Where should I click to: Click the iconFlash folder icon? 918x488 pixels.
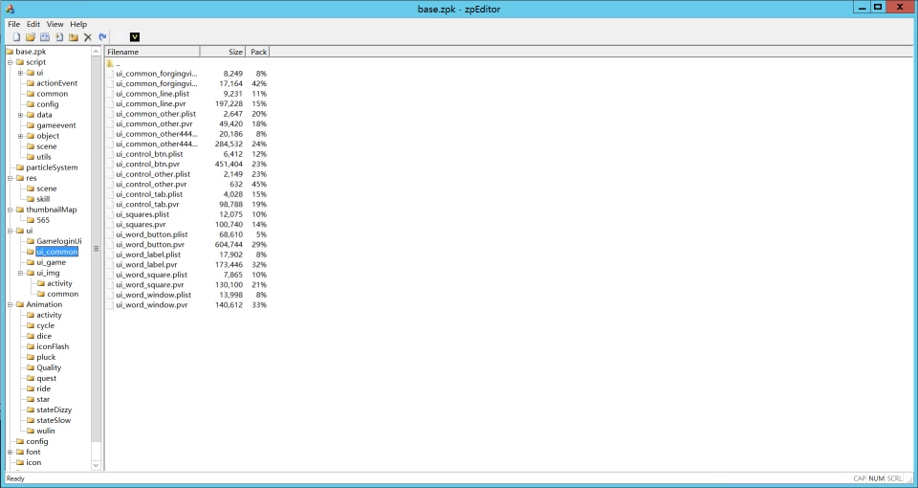[x=31, y=346]
